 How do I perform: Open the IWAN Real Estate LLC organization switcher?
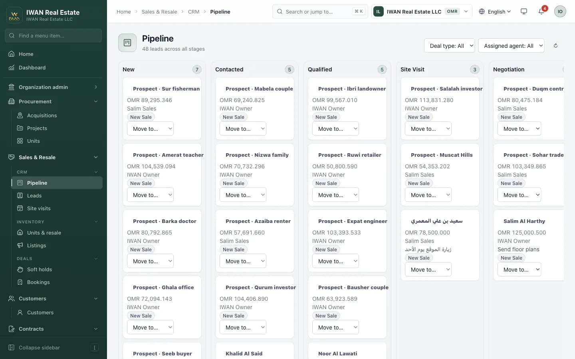pos(422,12)
